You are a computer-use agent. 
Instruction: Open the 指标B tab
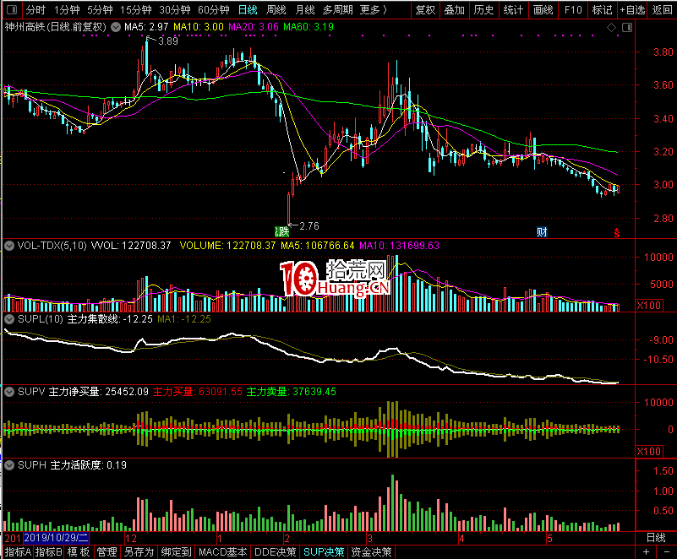pyautogui.click(x=48, y=552)
